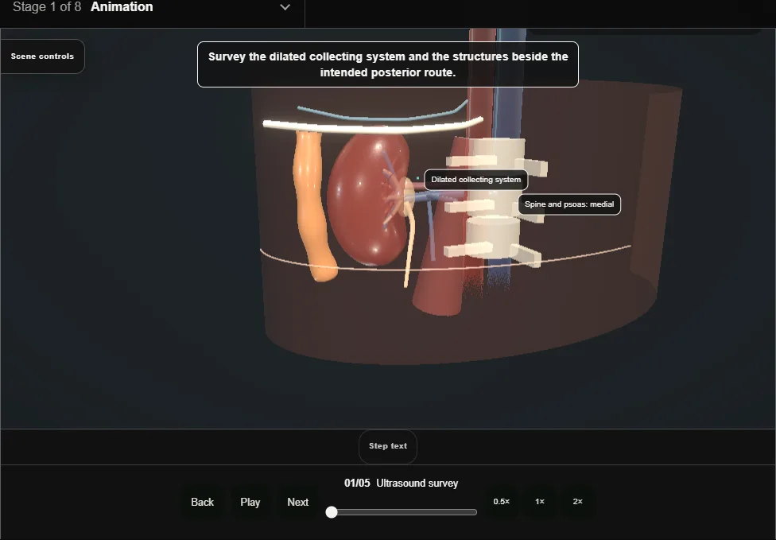Set playback speed to 0.5×
Image resolution: width=776 pixels, height=540 pixels.
[x=502, y=502]
